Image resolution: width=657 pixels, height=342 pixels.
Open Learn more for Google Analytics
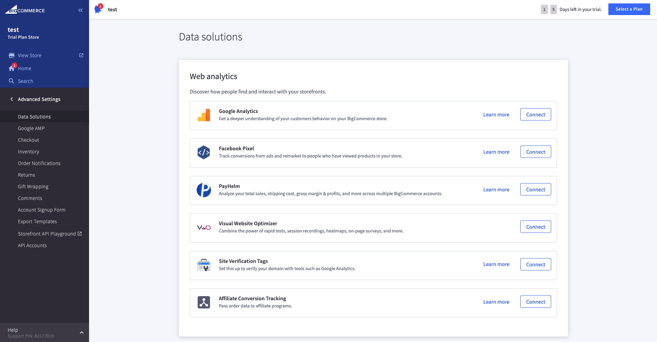coord(496,115)
